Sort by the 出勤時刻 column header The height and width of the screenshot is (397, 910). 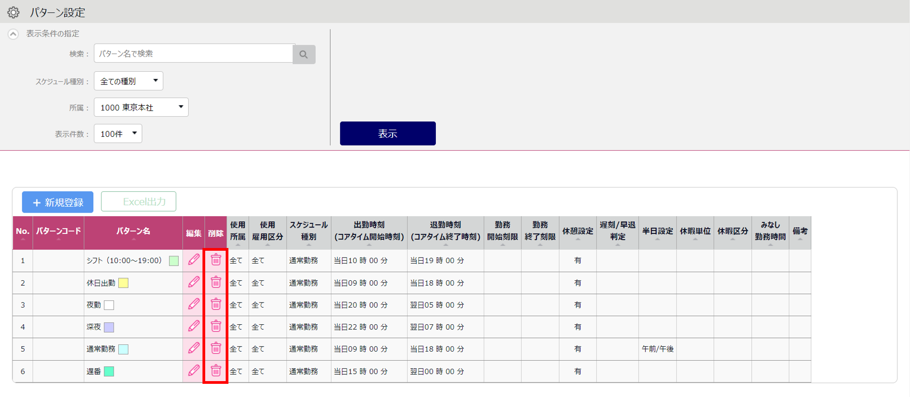point(369,233)
